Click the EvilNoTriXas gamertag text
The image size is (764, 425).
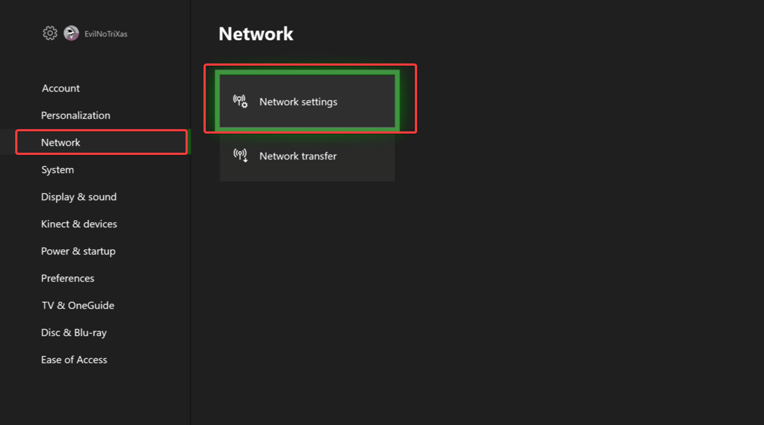point(106,34)
